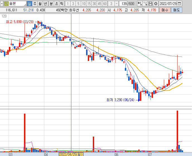This screenshot has width=192, height=156.
Task: Click the 120 label at chart corner
Action: point(4,16)
